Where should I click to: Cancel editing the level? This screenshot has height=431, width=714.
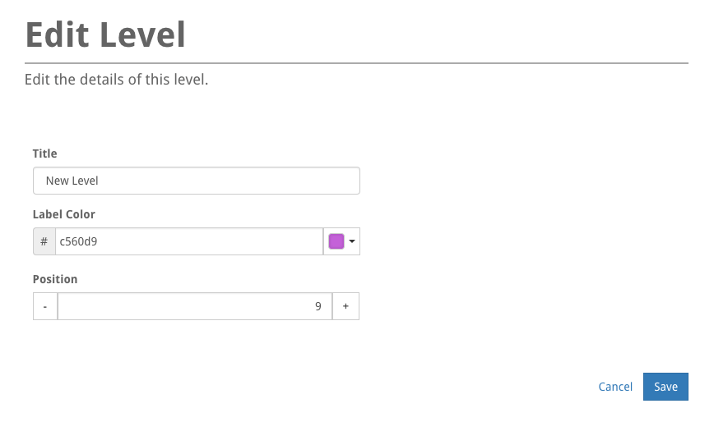[615, 387]
